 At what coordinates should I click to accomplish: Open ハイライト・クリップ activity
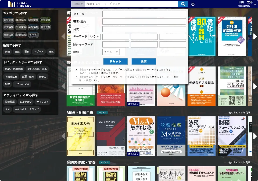click(27, 109)
